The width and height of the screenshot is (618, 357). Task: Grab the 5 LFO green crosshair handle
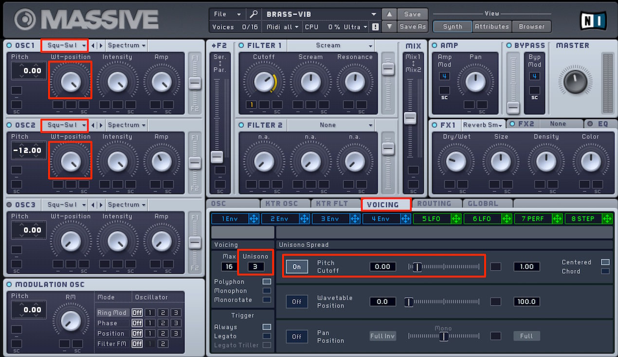pyautogui.click(x=456, y=219)
